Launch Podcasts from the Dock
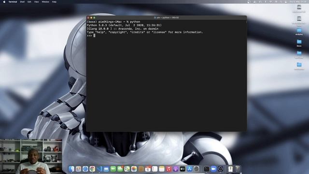The width and height of the screenshot is (309, 174). [x=176, y=169]
